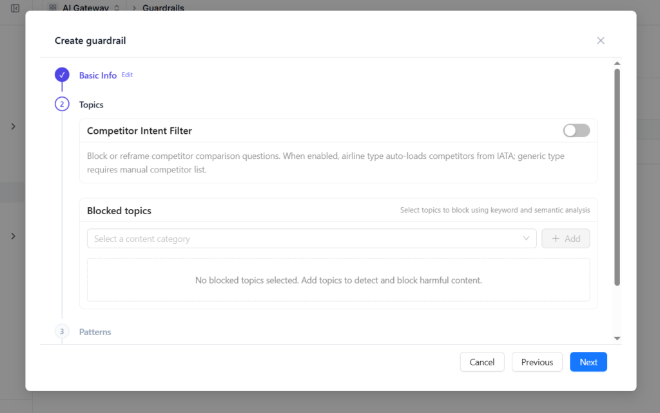Click the Blocked topics heading
The image size is (660, 413).
click(x=119, y=210)
